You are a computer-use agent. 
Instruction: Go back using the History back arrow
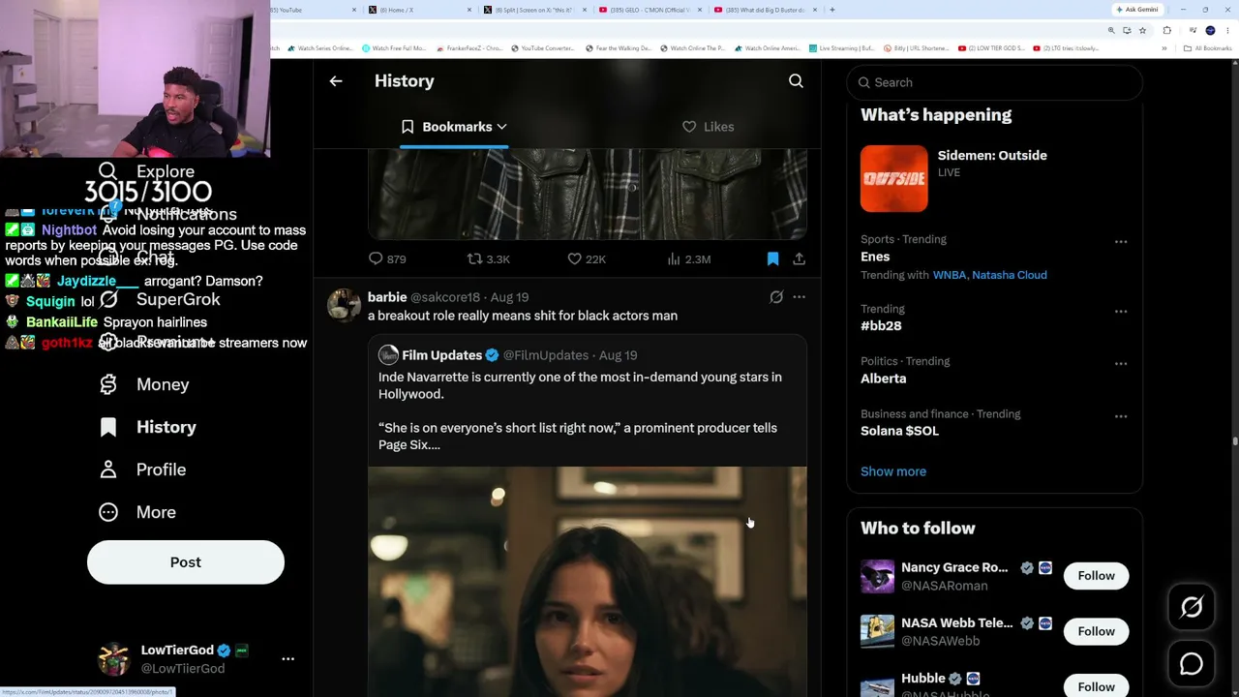click(336, 81)
